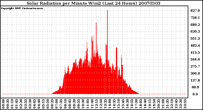Click the x-axis time label 08:10
203x110 pixels.
(x=65, y=104)
